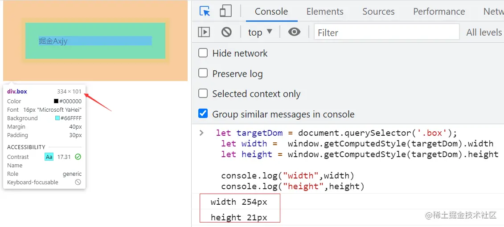Enable the Selected context only checkbox
This screenshot has height=227, width=504.
203,93
